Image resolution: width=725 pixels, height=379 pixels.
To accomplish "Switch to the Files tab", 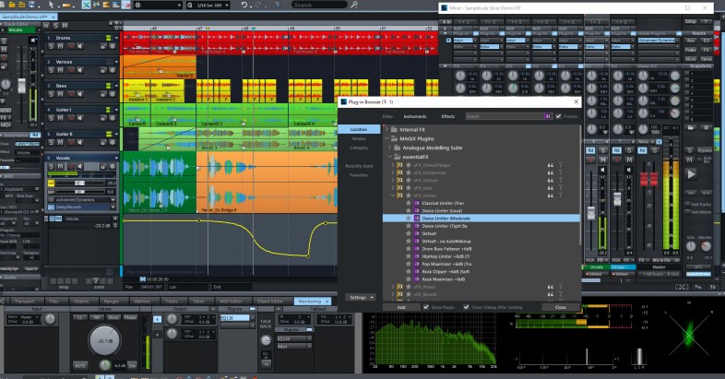I will point(54,301).
